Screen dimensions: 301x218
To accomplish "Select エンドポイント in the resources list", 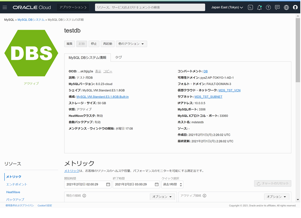I will tap(16, 184).
